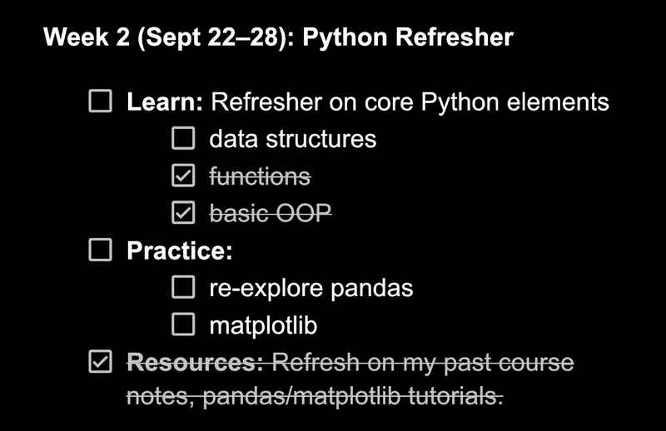Click the 'Refresh on my past course' text
Screen dimensions: 666x431
(423, 362)
